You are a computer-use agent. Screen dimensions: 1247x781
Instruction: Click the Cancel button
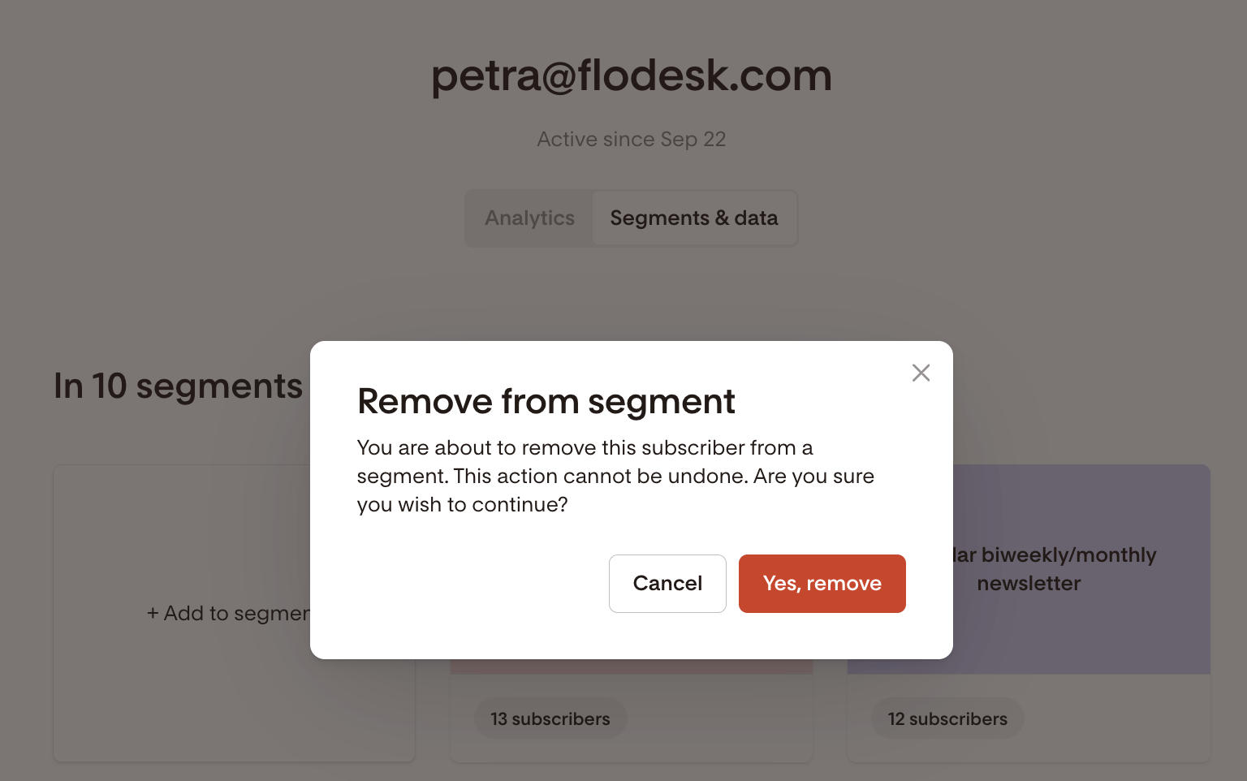(x=667, y=584)
